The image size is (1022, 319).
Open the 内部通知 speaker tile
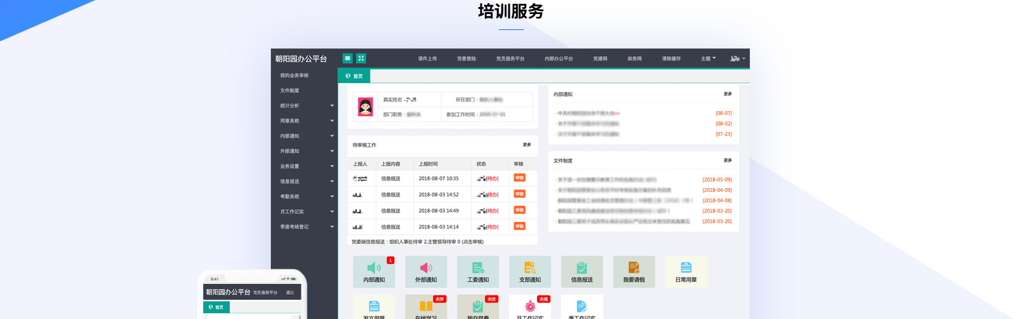tap(374, 272)
